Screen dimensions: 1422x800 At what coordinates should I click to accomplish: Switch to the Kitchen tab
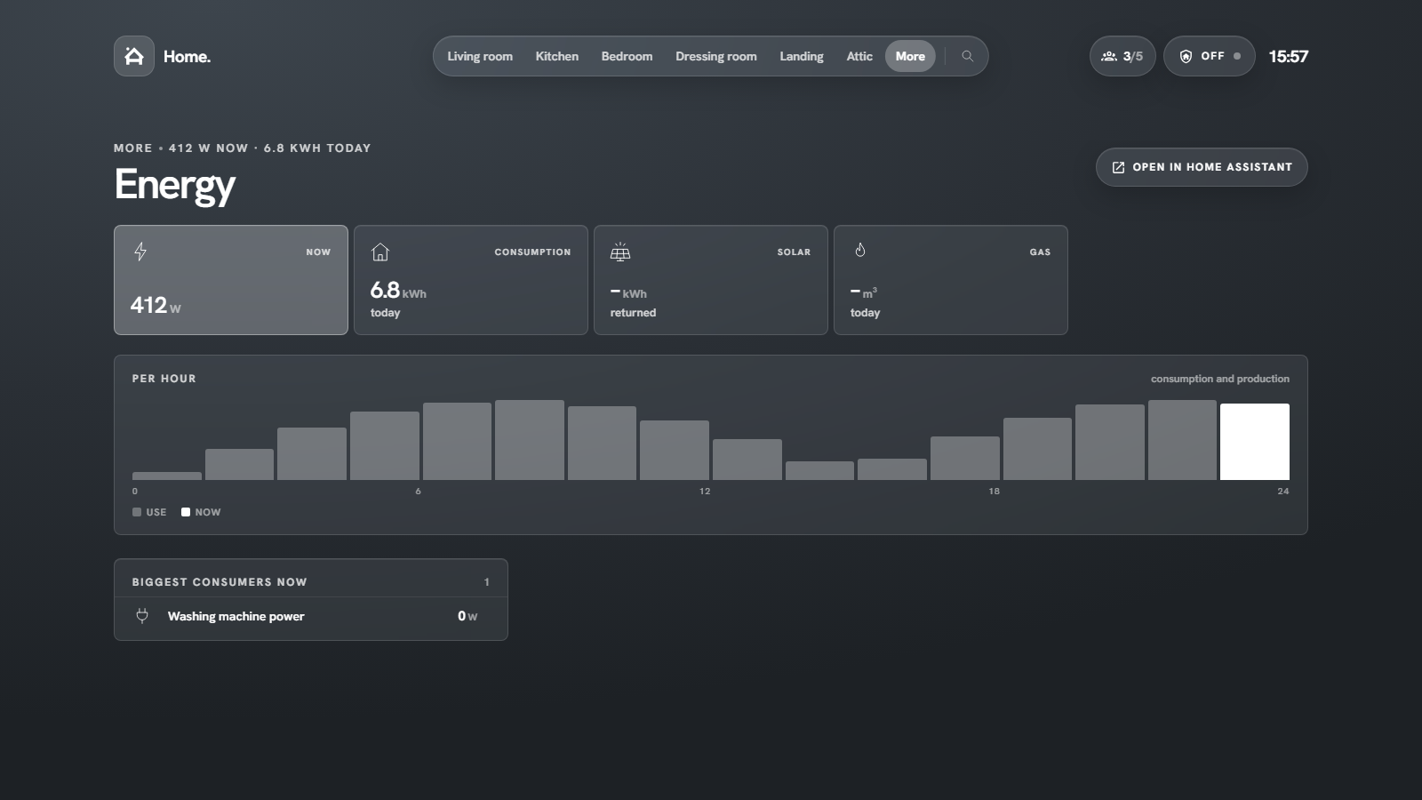coord(557,56)
